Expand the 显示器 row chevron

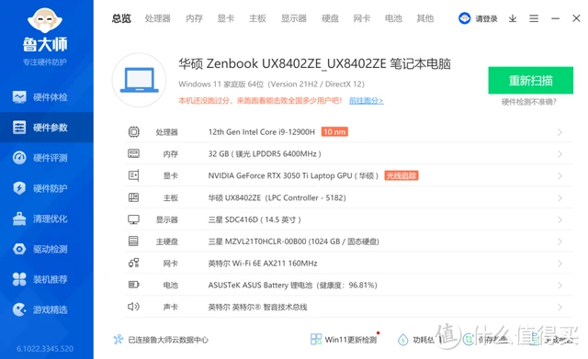[x=560, y=219]
